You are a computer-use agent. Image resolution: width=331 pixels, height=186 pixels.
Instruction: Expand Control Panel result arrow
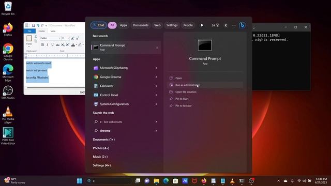tap(156, 95)
